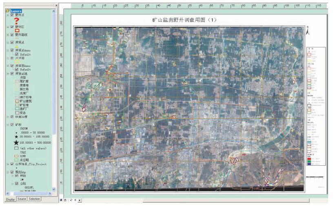The height and width of the screenshot is (208, 335).
Task: Collapse the 开发占地 layer tree
Action: point(8,74)
